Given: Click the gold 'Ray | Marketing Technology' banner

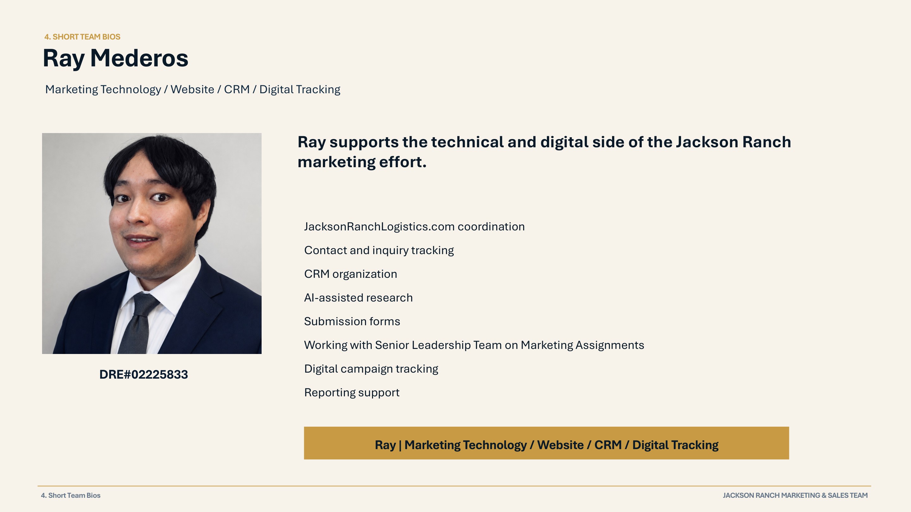Looking at the screenshot, I should 546,443.
